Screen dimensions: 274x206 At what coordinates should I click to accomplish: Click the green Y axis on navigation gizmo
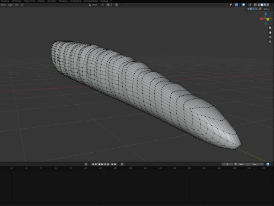point(268,19)
